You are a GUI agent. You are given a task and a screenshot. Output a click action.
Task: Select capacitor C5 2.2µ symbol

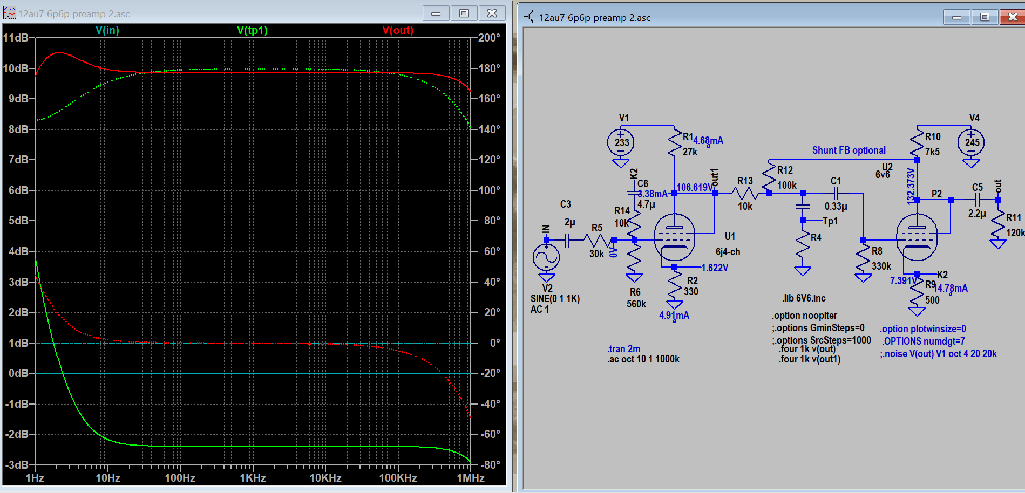tap(978, 200)
